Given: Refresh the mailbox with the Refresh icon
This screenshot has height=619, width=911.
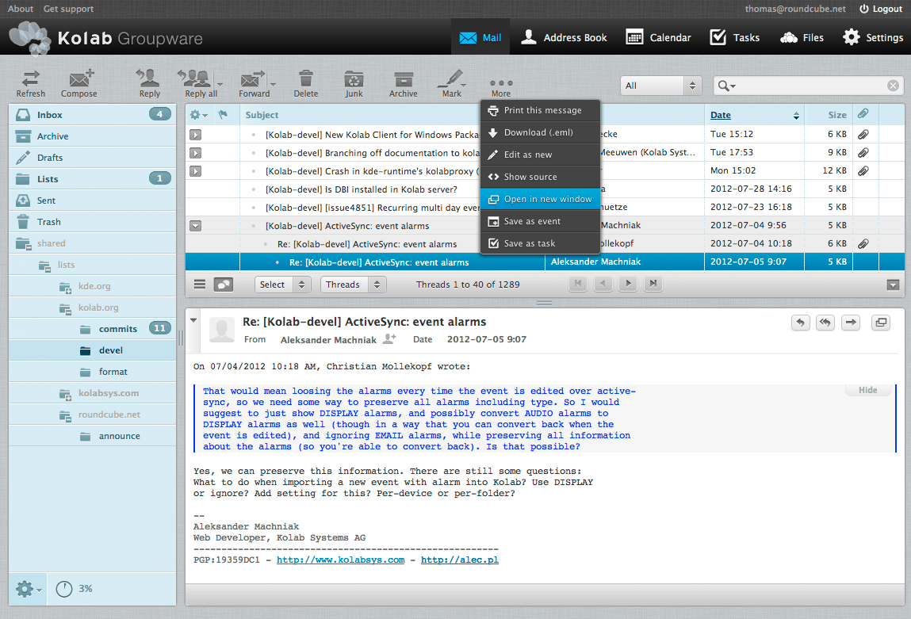Looking at the screenshot, I should [30, 82].
